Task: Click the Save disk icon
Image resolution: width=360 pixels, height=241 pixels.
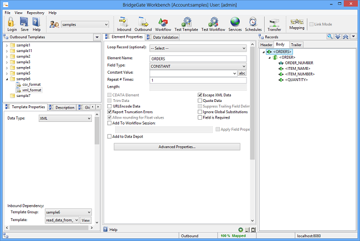Action: coord(24,22)
